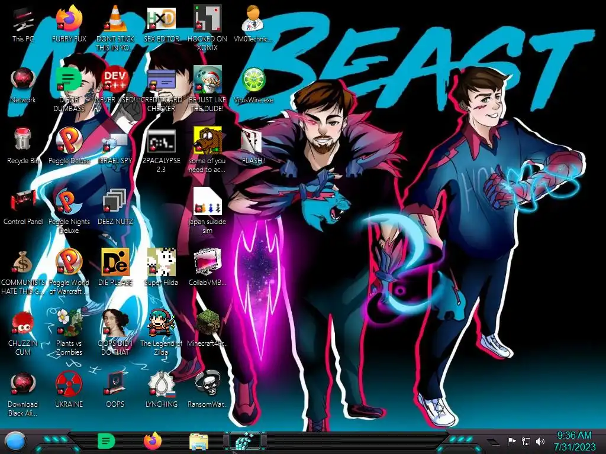Open the OOPS DID I DO THAT portrait icon

coord(115,333)
